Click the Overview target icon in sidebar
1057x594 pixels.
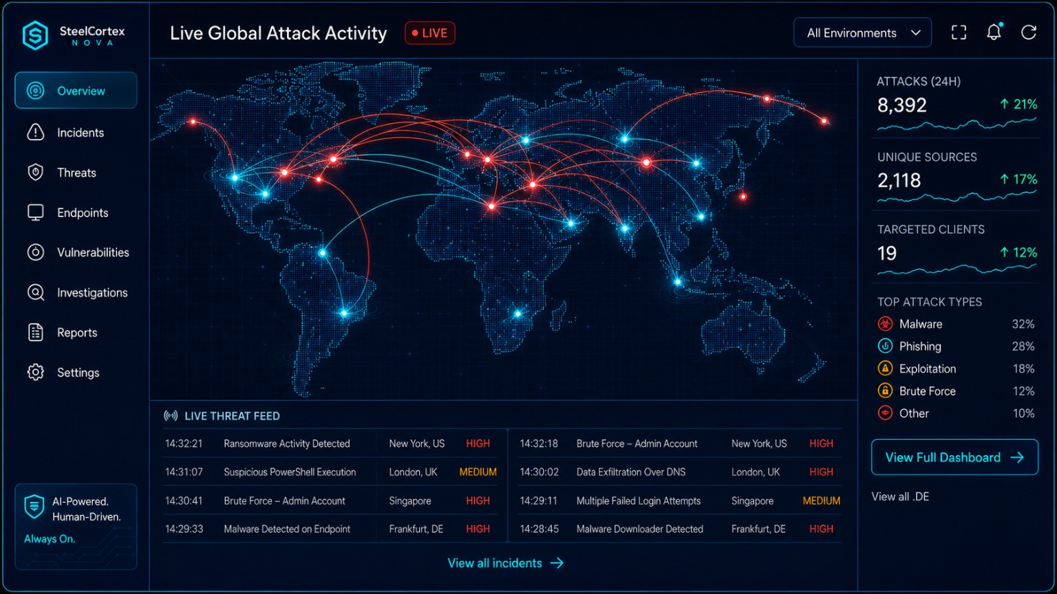click(36, 91)
